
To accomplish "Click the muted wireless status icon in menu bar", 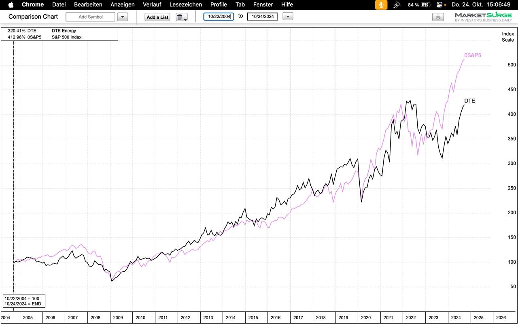I will (397, 5).
